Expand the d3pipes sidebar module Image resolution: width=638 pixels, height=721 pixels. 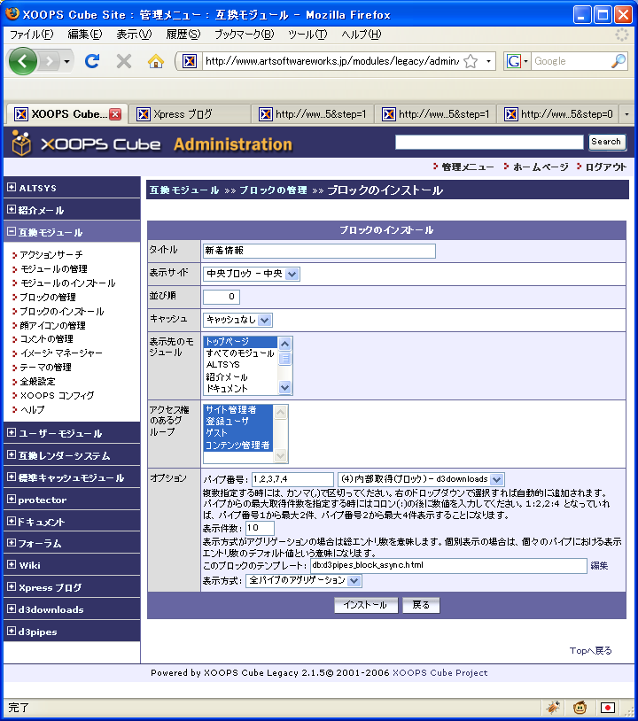(x=11, y=632)
